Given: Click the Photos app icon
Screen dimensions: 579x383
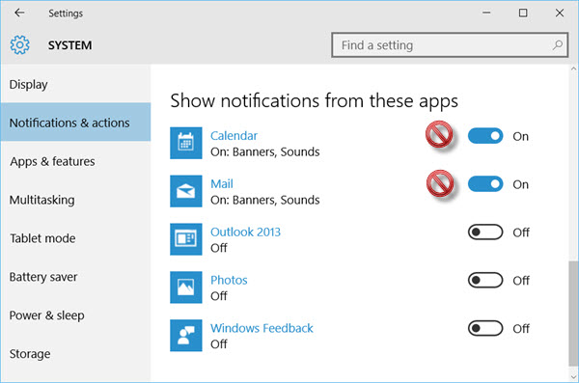Looking at the screenshot, I should [x=185, y=287].
